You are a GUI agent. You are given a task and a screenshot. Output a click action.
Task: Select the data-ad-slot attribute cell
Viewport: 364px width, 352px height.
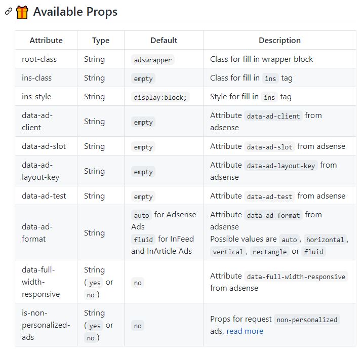point(46,146)
